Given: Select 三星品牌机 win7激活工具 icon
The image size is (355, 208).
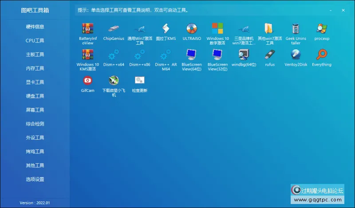Looking at the screenshot, I should [244, 29].
